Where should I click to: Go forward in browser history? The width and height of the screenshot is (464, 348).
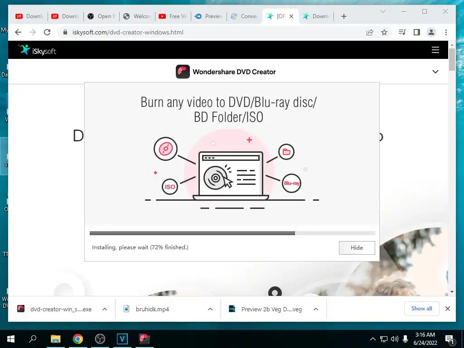click(33, 32)
